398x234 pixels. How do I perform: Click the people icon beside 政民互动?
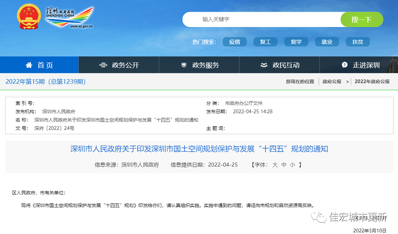point(264,65)
